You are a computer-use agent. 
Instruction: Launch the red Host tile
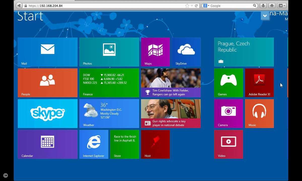pos(156,144)
